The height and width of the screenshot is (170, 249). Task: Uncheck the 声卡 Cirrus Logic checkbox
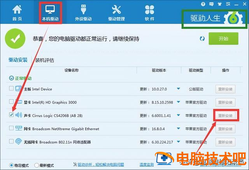pos(11,115)
